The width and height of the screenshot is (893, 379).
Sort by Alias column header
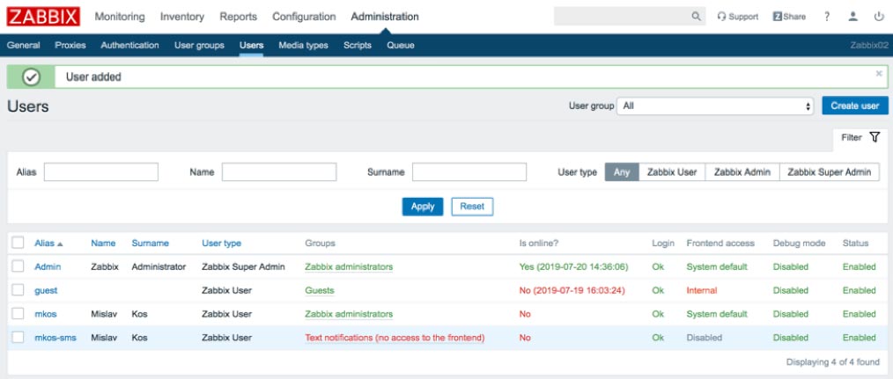click(48, 243)
